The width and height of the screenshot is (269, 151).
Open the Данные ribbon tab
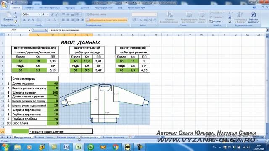tap(84, 8)
